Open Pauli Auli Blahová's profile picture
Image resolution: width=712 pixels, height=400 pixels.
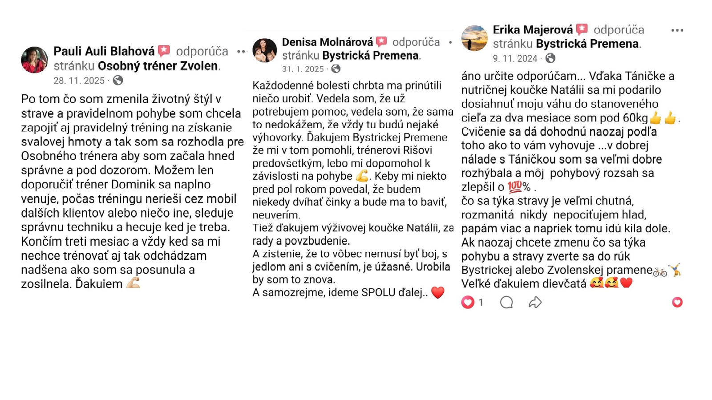[x=34, y=60]
